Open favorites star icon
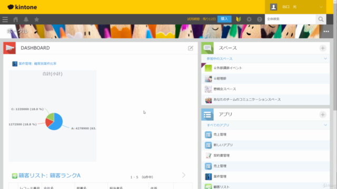 click(x=37, y=19)
